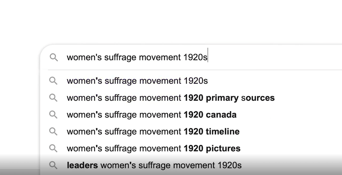342x175 pixels.
Task: Click the search icon next to '1920 canada' suggestion
Action: point(53,115)
